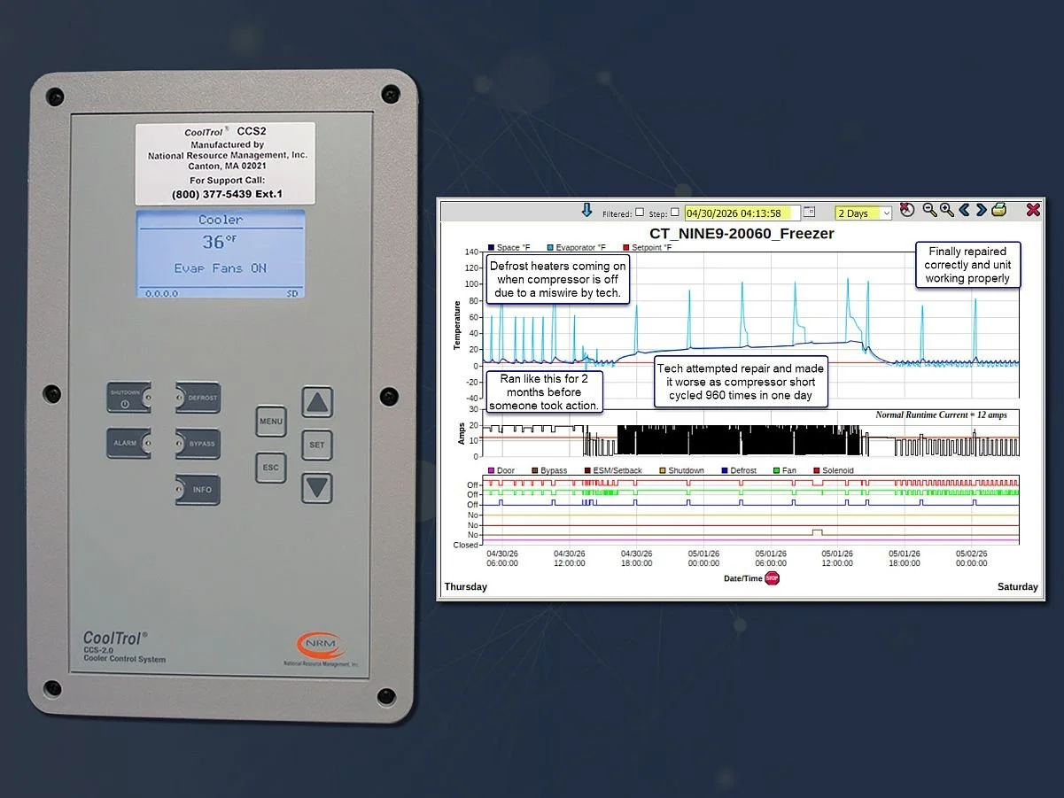This screenshot has width=1064, height=798.
Task: Click the zoom out magnifier icon
Action: pyautogui.click(x=929, y=210)
